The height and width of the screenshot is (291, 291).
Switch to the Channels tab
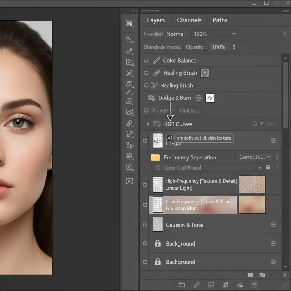point(189,20)
